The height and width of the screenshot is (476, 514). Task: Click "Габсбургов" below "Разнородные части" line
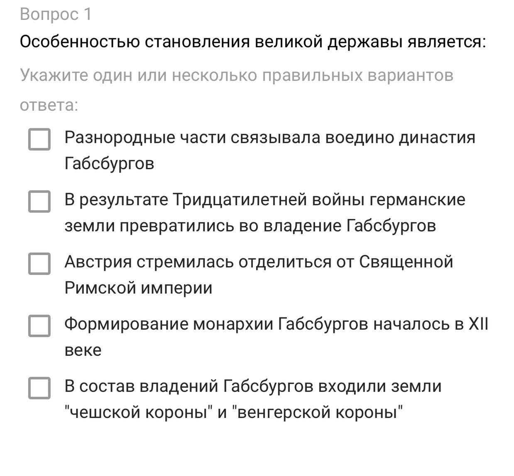109,163
